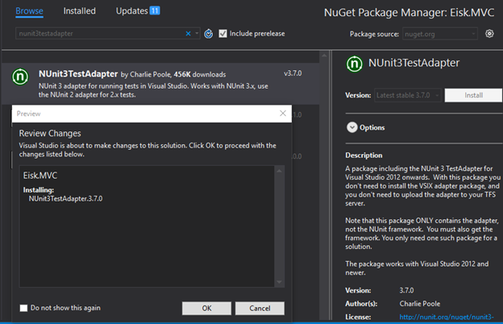Viewport: 503px width, 324px height.
Task: Click the Charlie Poole author value
Action: [x=420, y=304]
